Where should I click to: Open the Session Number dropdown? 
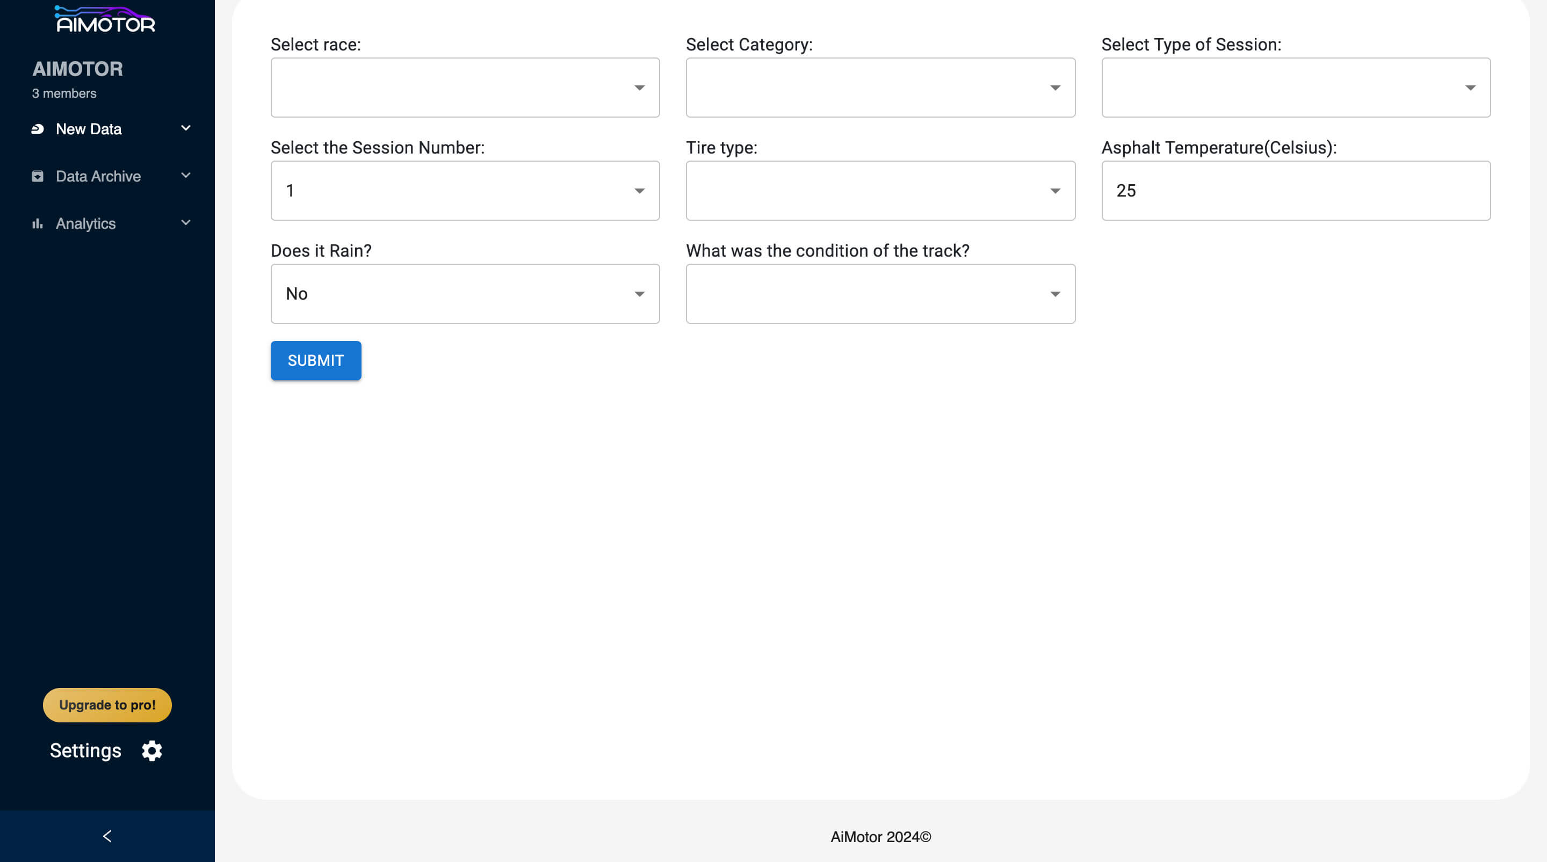[x=465, y=191]
